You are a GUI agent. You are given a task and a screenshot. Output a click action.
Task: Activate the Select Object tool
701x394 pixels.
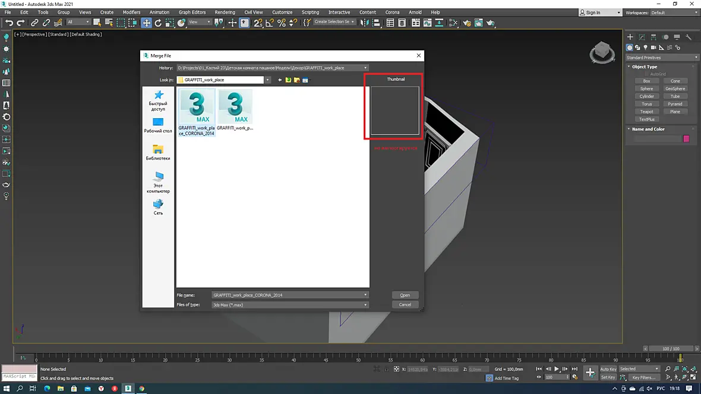[x=97, y=23]
